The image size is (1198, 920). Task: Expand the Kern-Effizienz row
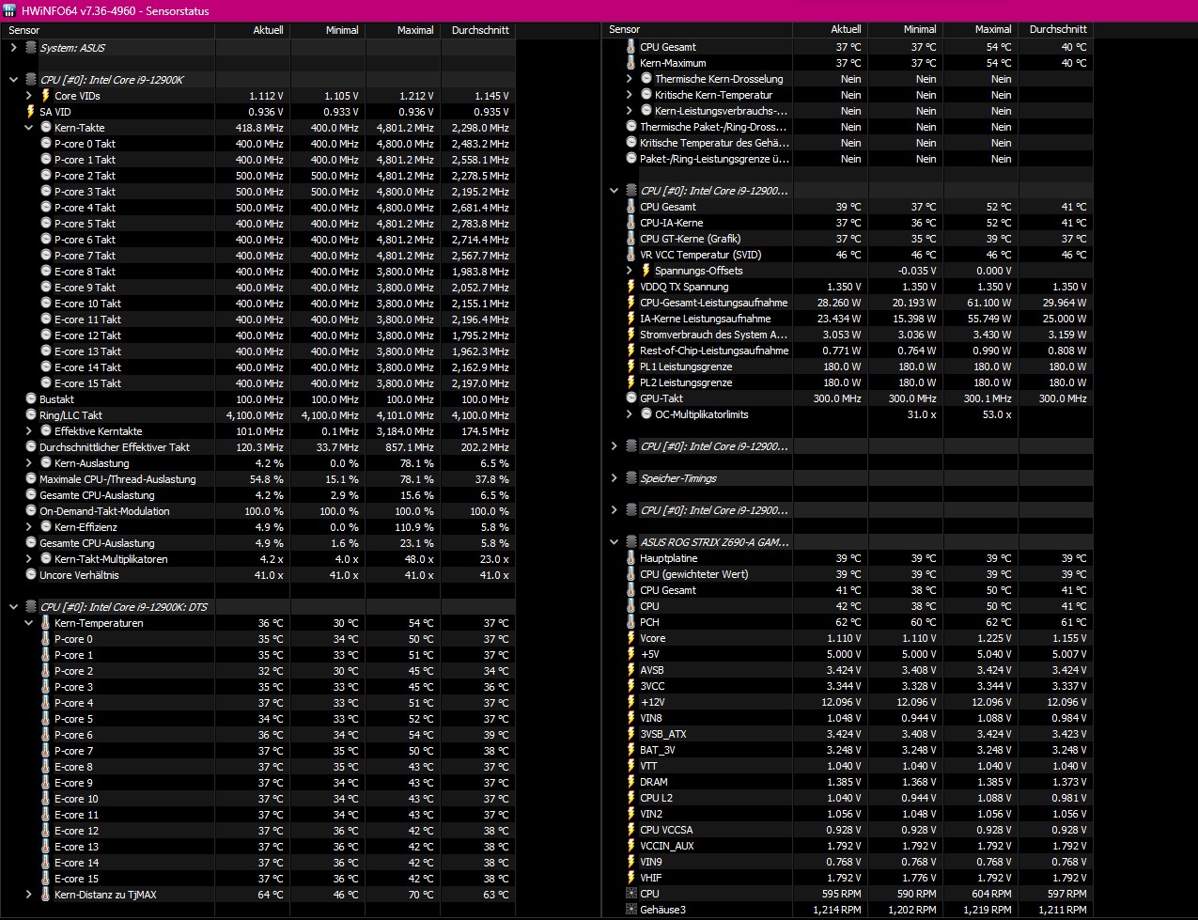pos(28,527)
